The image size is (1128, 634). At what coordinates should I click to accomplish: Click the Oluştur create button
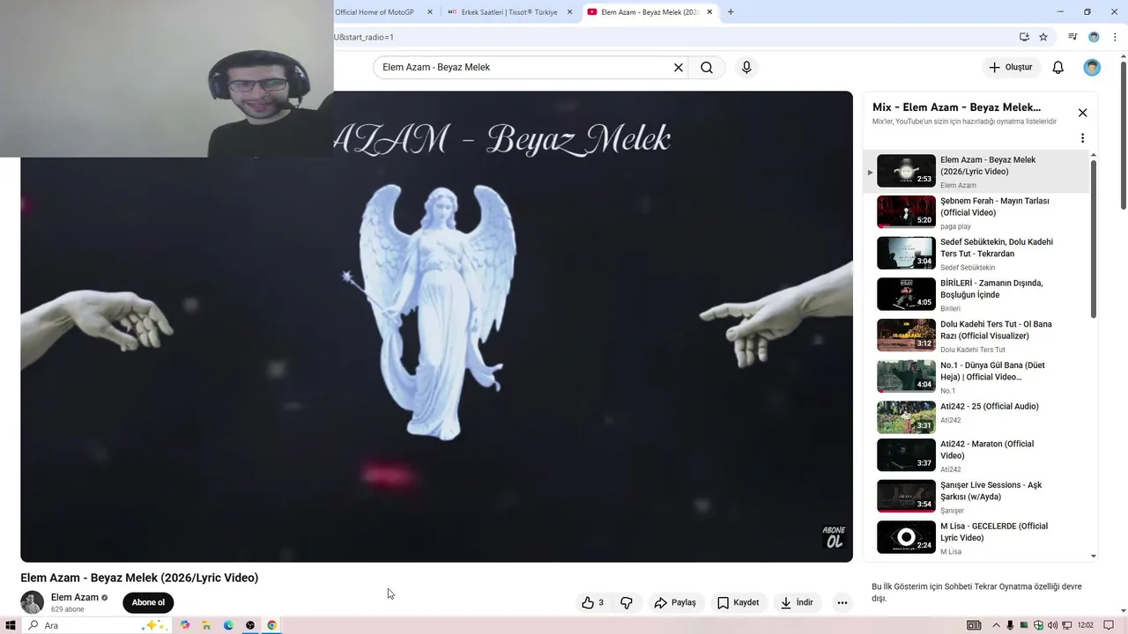1011,68
